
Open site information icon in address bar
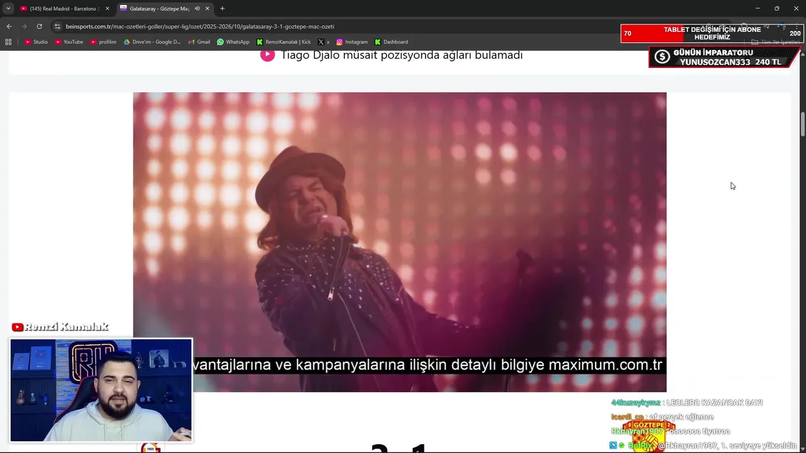(x=57, y=26)
